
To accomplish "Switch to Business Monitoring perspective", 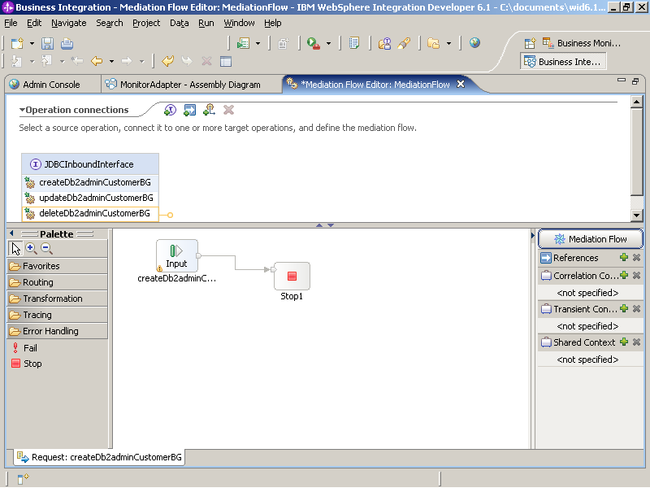I will (x=582, y=43).
